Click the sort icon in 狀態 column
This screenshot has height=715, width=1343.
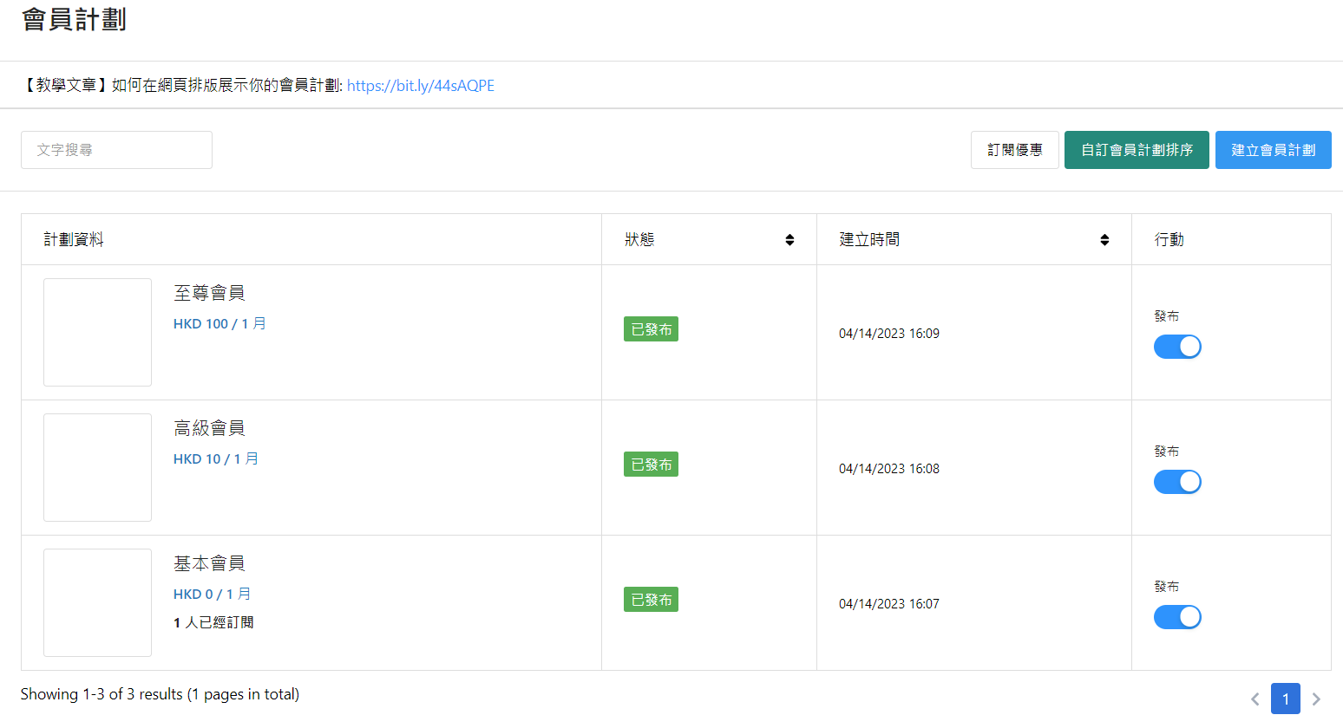[x=789, y=240]
